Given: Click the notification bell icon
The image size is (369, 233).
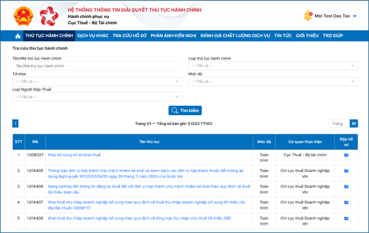Looking at the screenshot, I should click(307, 16).
